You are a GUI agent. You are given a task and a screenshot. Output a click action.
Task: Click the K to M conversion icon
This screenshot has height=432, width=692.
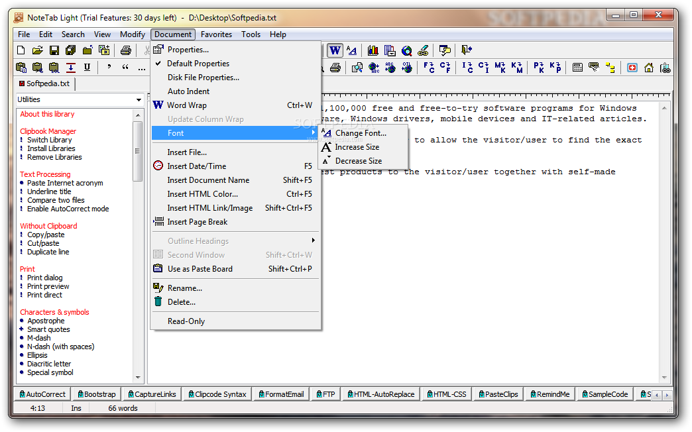click(517, 67)
